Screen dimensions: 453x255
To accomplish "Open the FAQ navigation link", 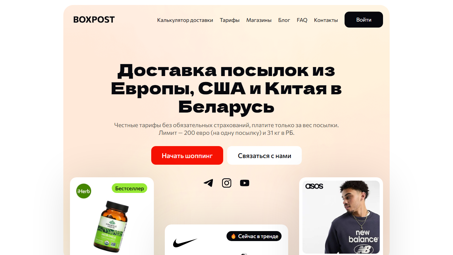I will (x=302, y=20).
